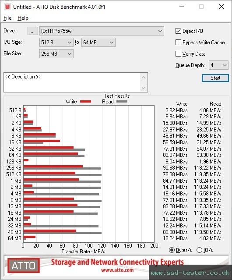This screenshot has height=280, width=232.
Task: Open the I/O Size start dropdown 512 B
Action: tap(56, 43)
